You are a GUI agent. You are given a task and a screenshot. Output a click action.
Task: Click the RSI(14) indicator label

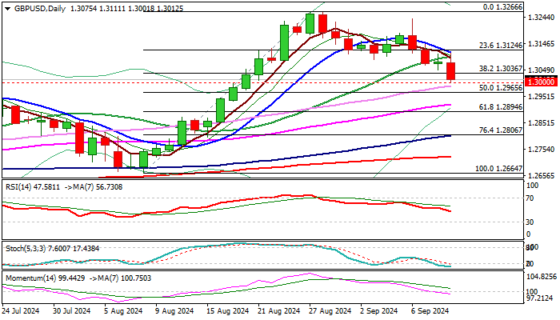(x=18, y=186)
